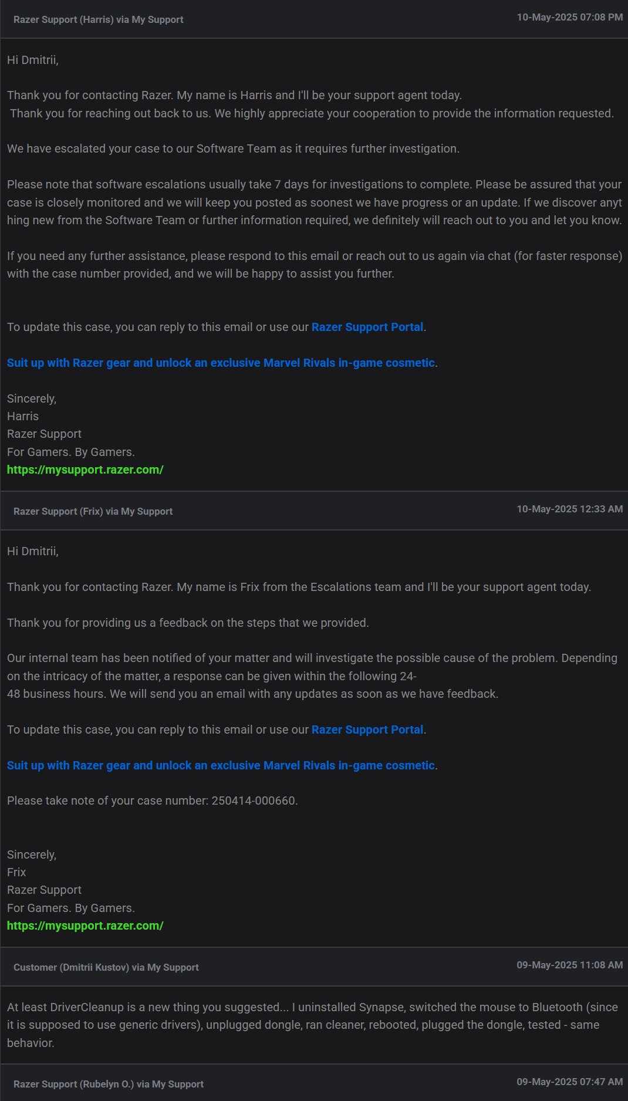Screen dimensions: 628x1101
Task: Select the Customer (Dmitrii Kustov) message header
Action: (x=314, y=967)
